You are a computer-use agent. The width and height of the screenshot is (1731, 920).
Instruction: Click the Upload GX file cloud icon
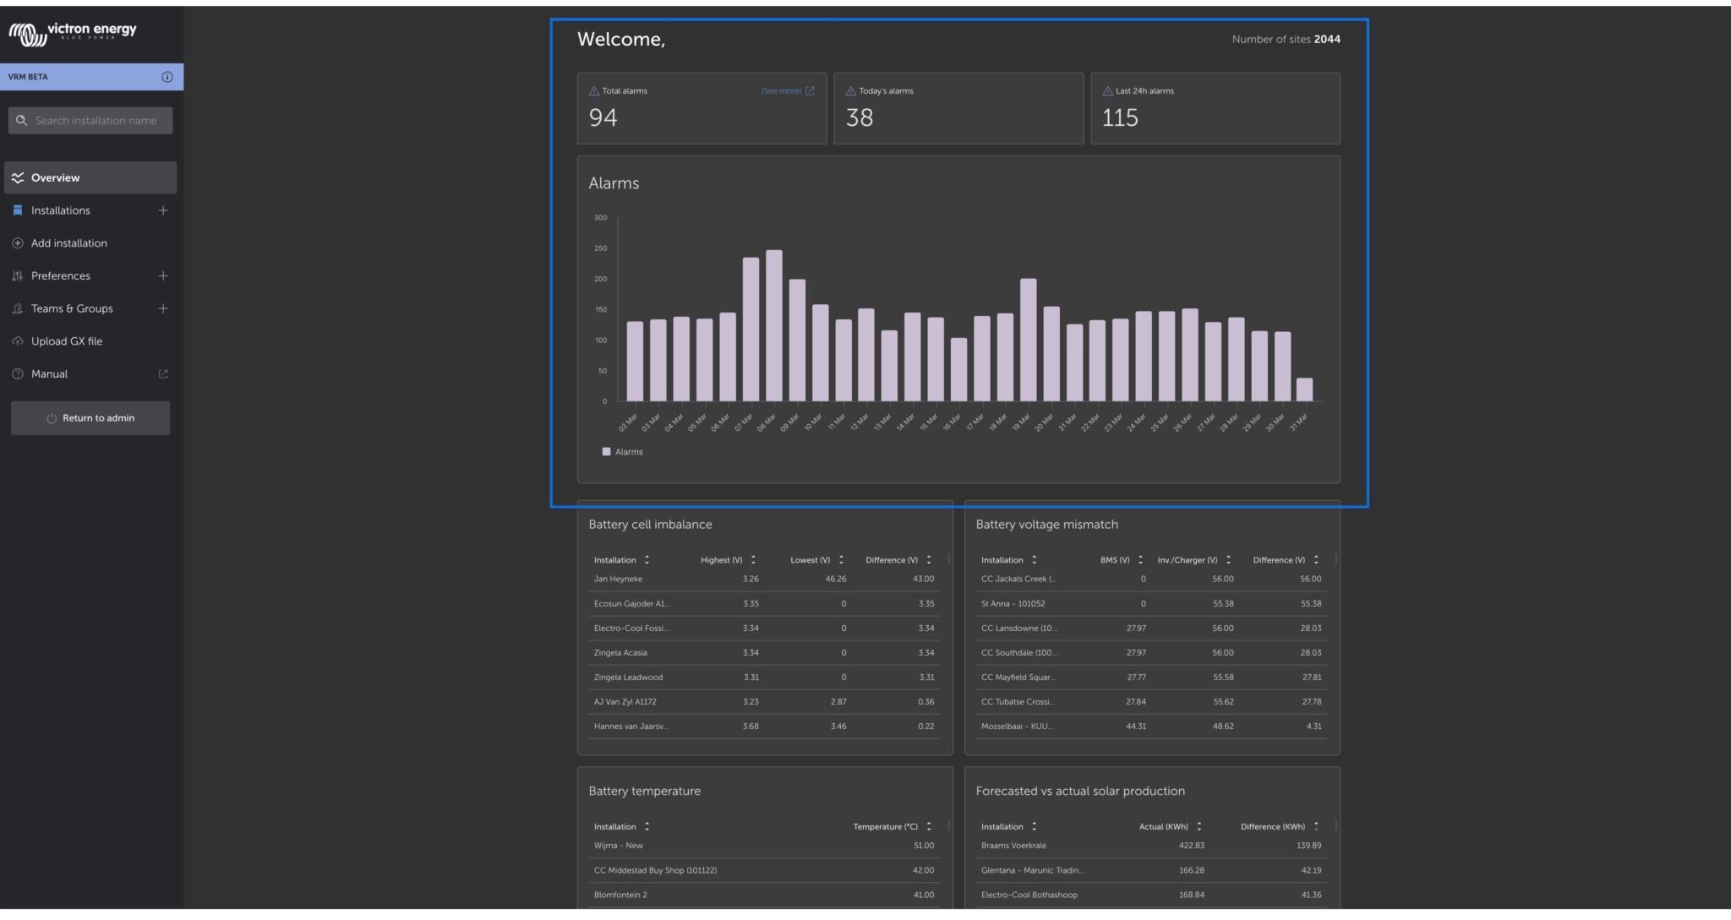point(17,340)
